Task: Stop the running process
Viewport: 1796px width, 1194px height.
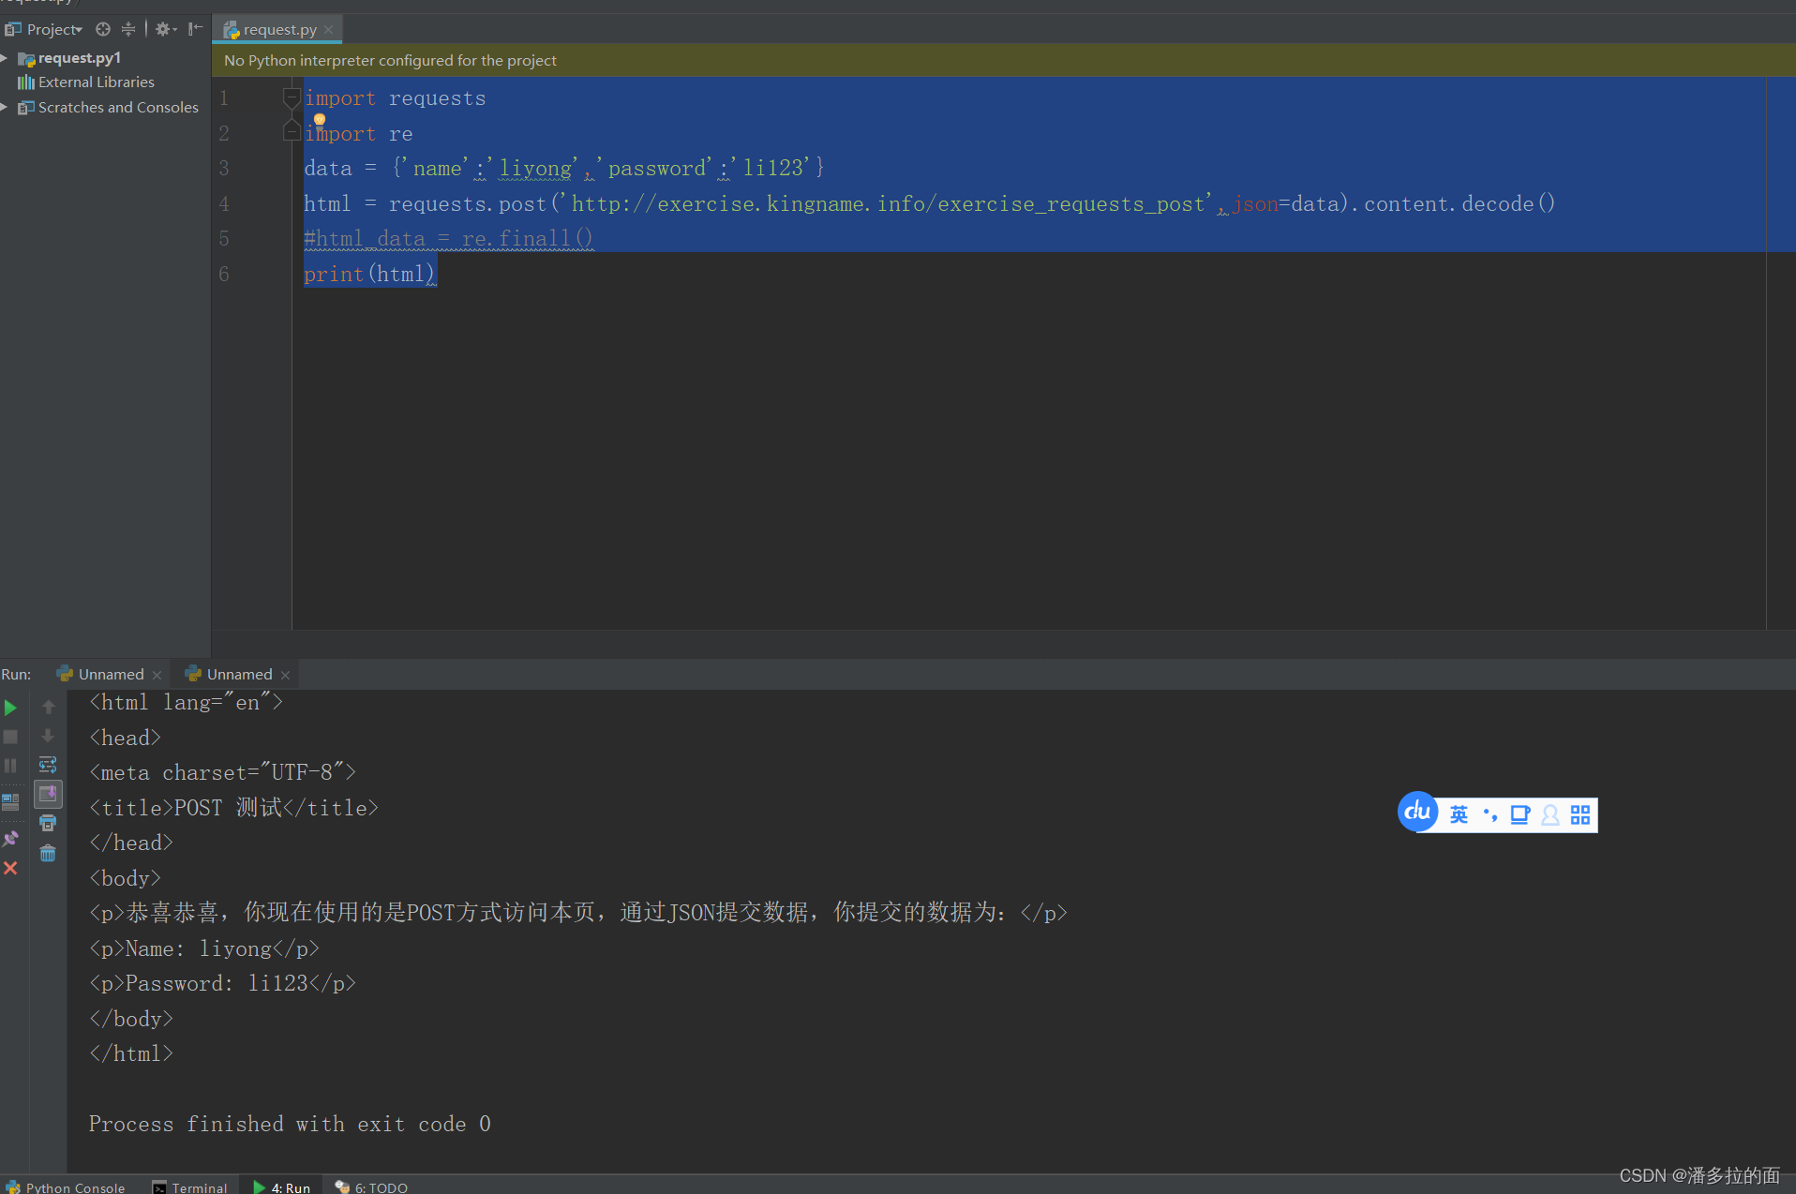Action: coord(10,737)
